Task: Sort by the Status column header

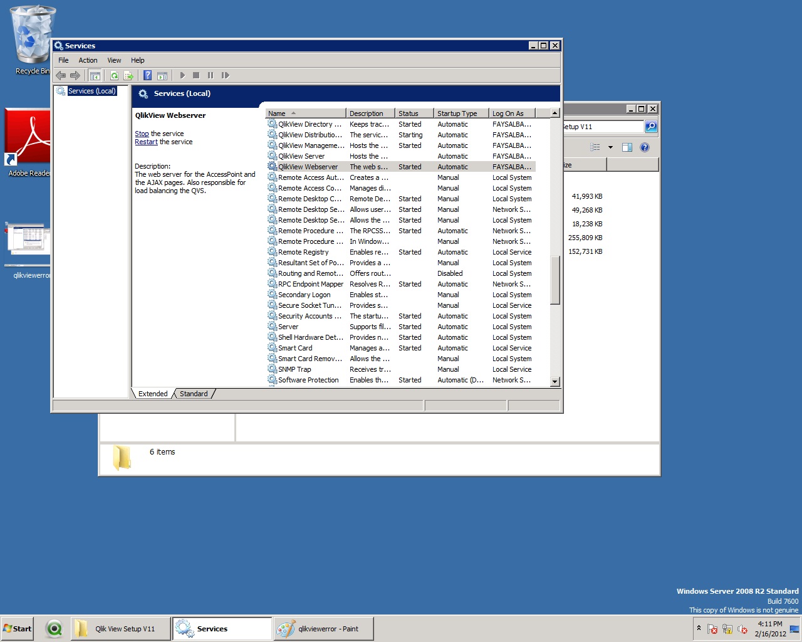Action: click(x=414, y=113)
